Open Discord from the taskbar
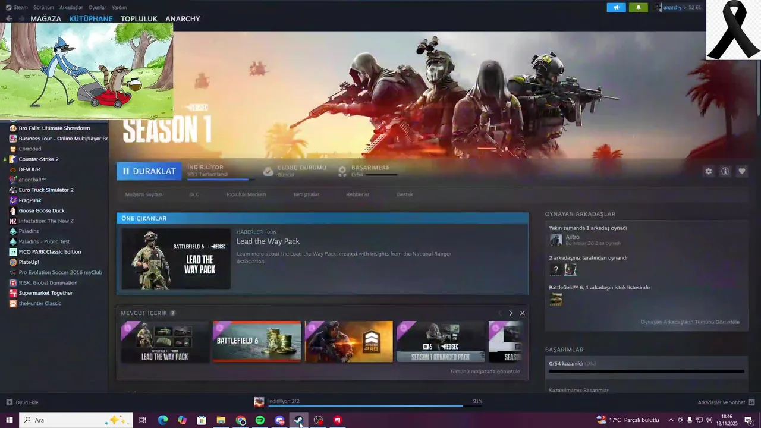This screenshot has height=428, width=761. [x=279, y=420]
